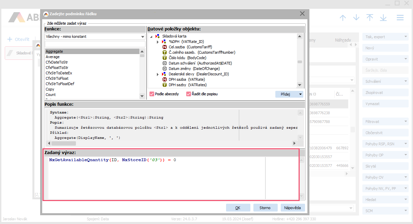Click the Skryté button
Viewport: 413px width, 224px height.
[x=386, y=166]
